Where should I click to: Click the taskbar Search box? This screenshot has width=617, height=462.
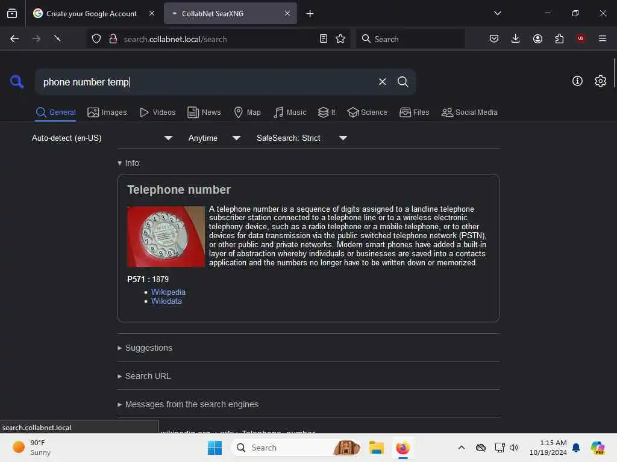click(296, 448)
